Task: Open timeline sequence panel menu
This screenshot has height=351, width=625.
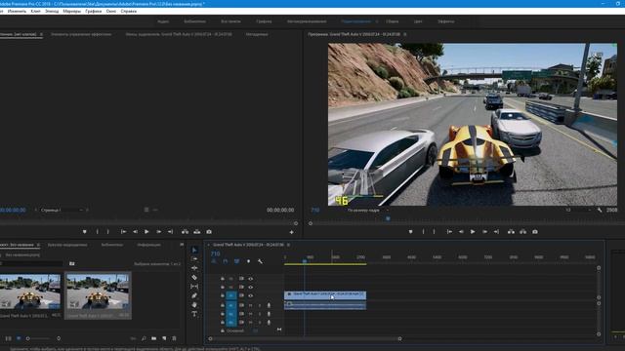Action: click(x=288, y=245)
